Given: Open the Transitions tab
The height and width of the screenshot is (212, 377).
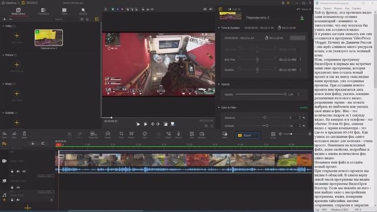Looking at the screenshot, I should point(43,11).
